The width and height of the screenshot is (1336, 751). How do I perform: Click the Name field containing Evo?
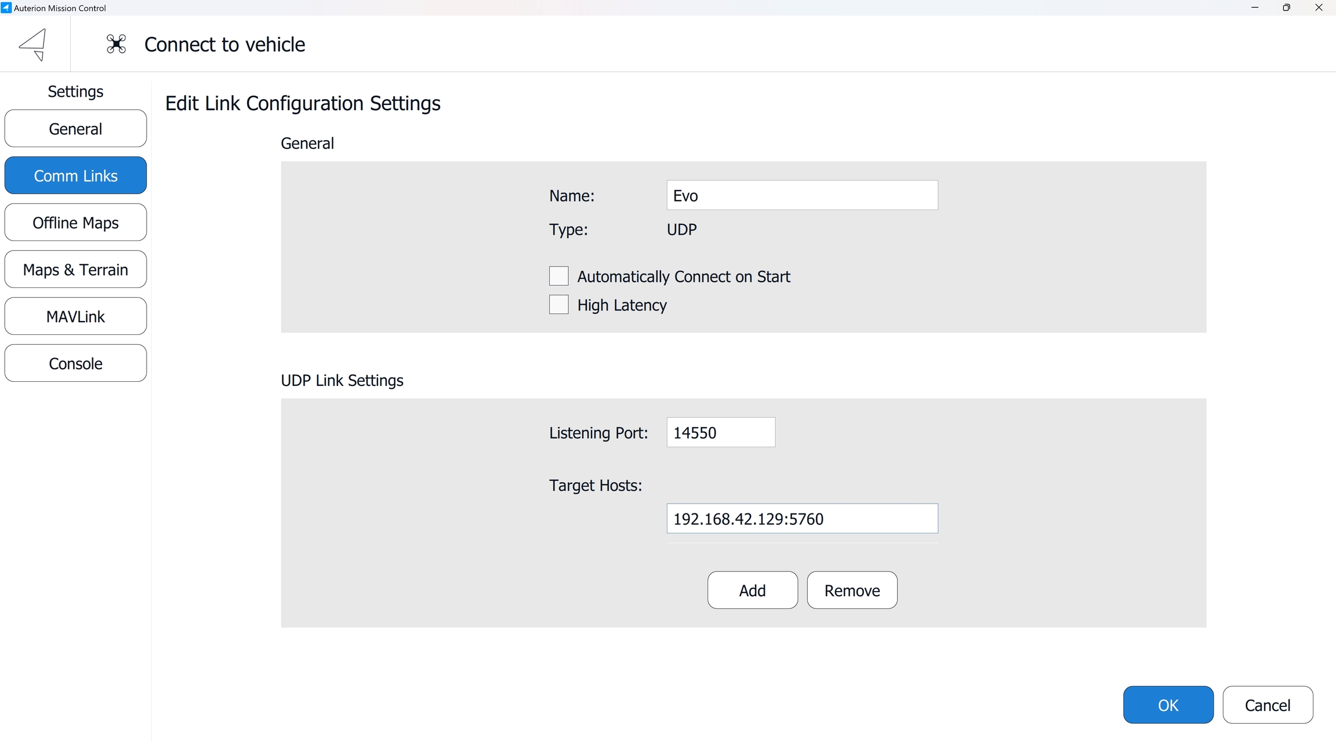tap(802, 195)
